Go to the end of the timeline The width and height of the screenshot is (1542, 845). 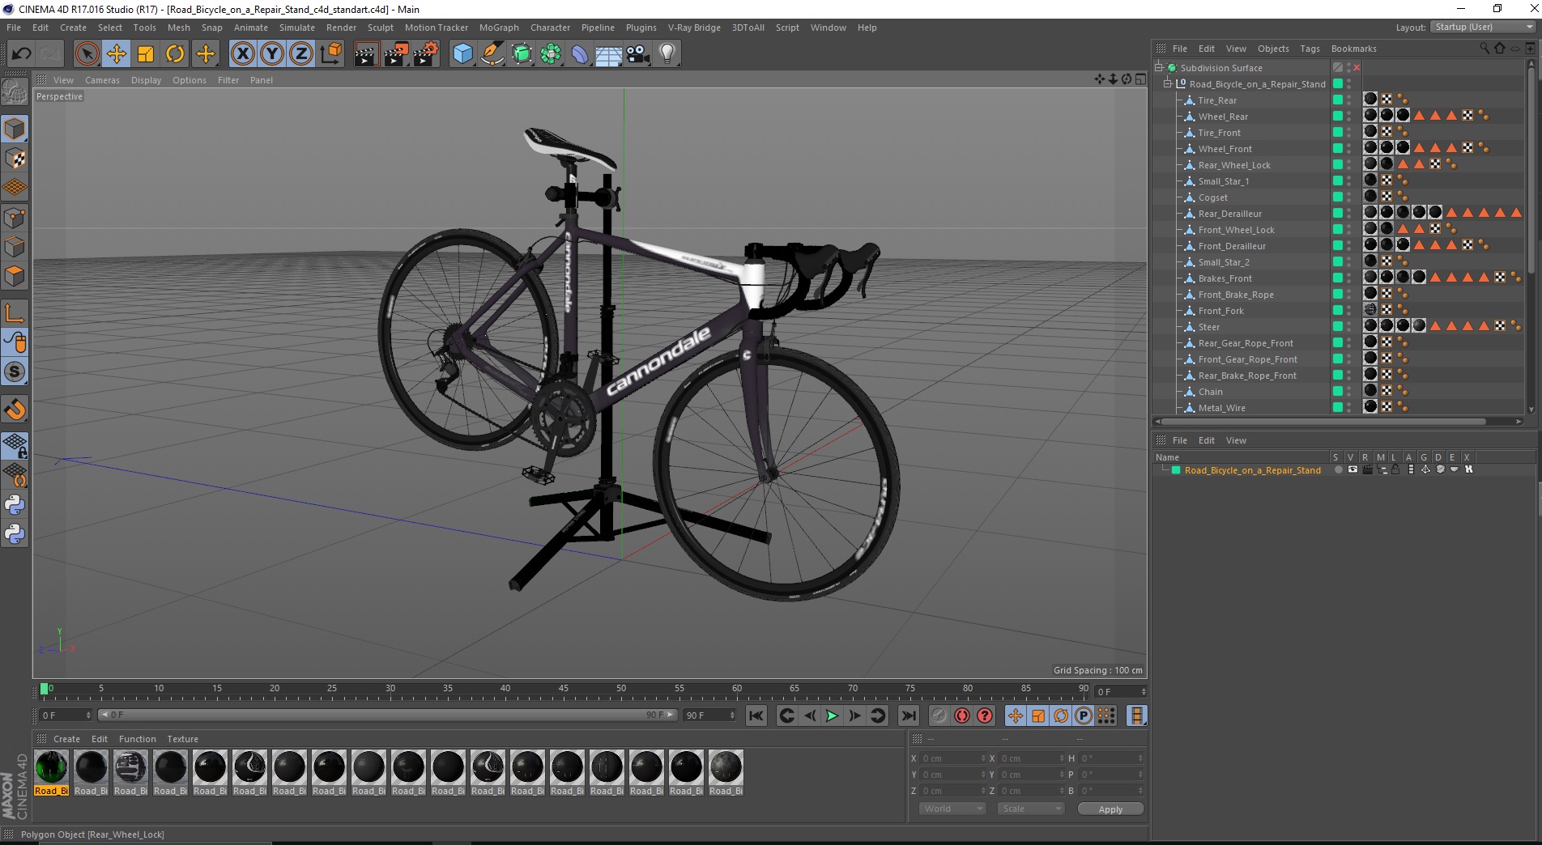point(909,715)
